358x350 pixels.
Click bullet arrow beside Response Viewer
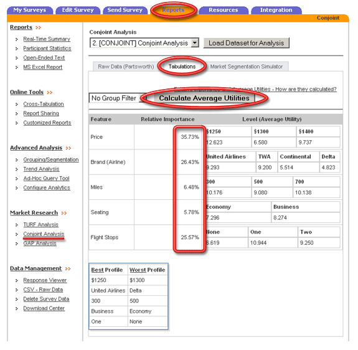pyautogui.click(x=16, y=281)
